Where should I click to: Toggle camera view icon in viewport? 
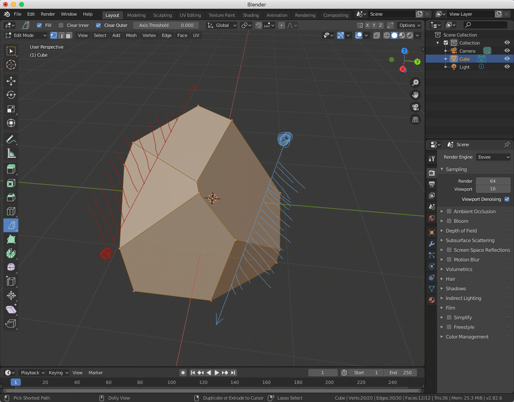click(416, 107)
